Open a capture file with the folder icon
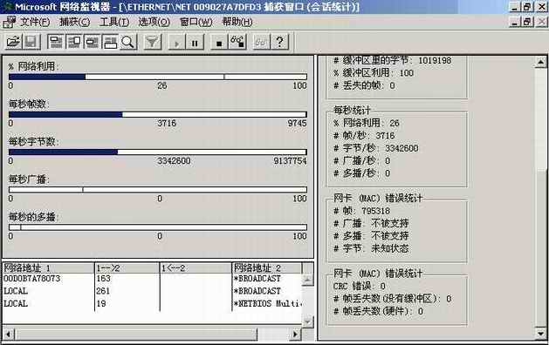Viewport: 549px width, 345px height. (14, 42)
